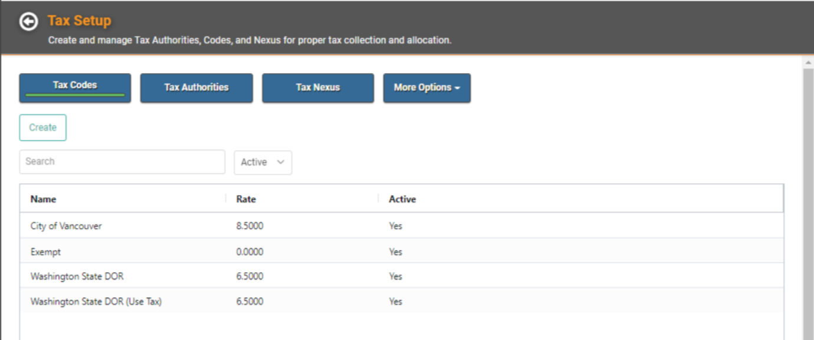
Task: Switch to Tax Authorities tab
Action: pos(196,88)
